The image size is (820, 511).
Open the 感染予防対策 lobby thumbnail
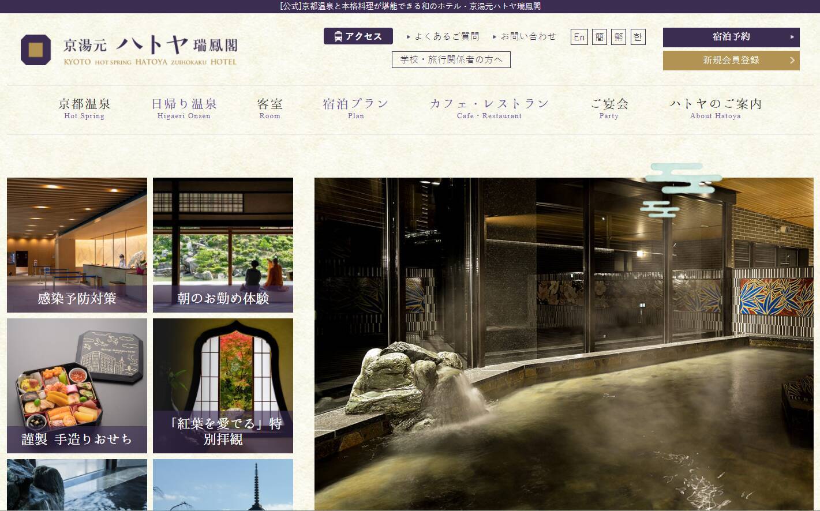coord(77,245)
